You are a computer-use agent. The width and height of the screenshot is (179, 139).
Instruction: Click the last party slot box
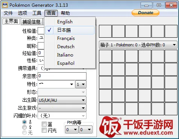pyautogui.click(x=171, y=31)
